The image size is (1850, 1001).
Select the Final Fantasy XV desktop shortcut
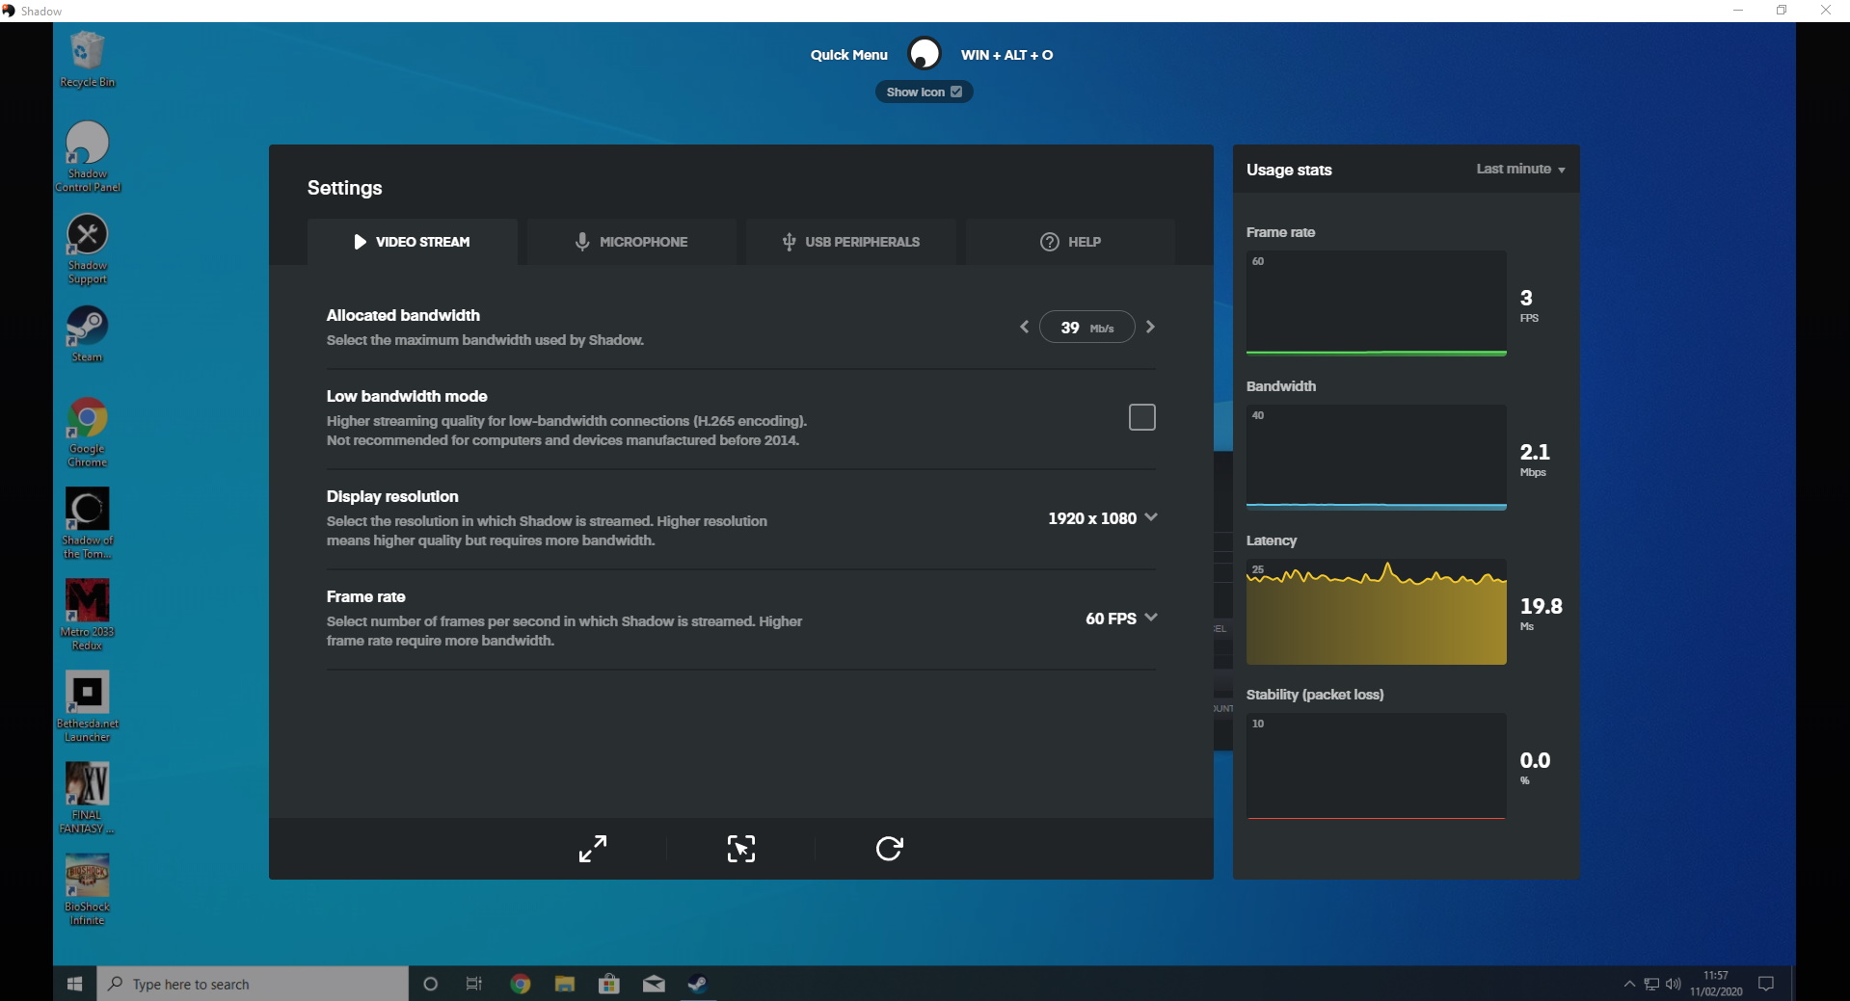click(87, 798)
